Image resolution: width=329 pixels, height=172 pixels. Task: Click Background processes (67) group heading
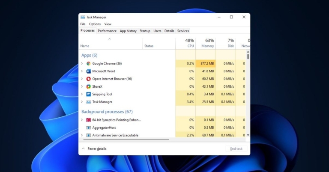107,112
